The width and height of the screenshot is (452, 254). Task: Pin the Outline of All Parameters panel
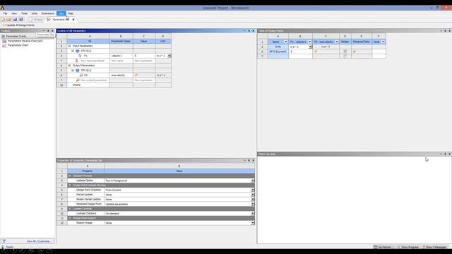[x=249, y=31]
